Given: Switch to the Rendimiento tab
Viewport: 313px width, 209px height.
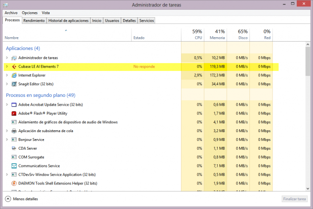Looking at the screenshot, I should pos(34,21).
